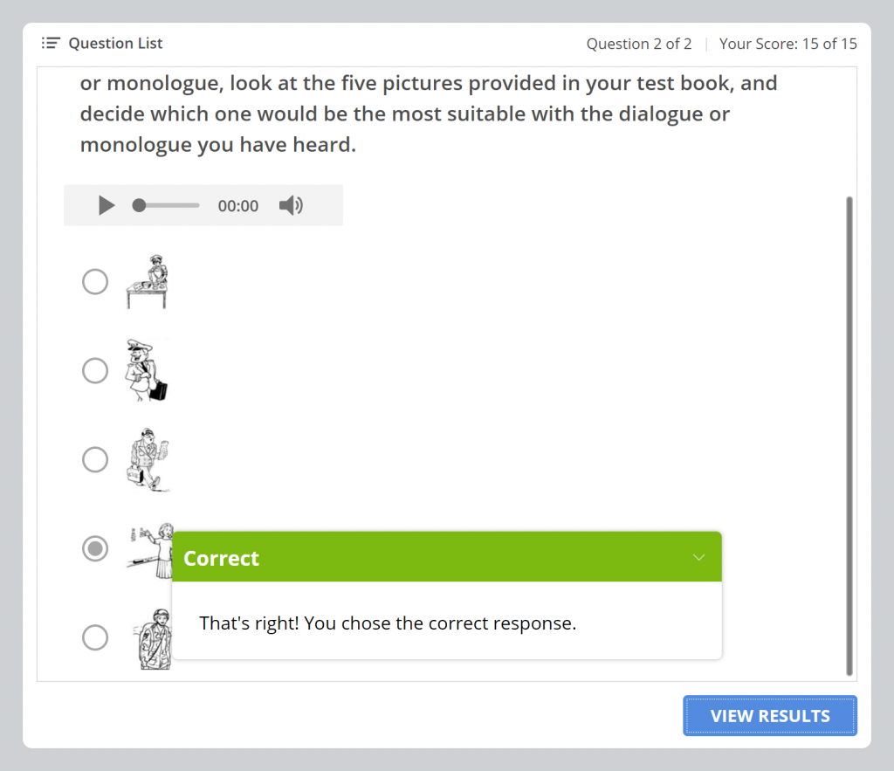Click the Question List hamburger icon
Screen dimensions: 894x771
coord(51,44)
